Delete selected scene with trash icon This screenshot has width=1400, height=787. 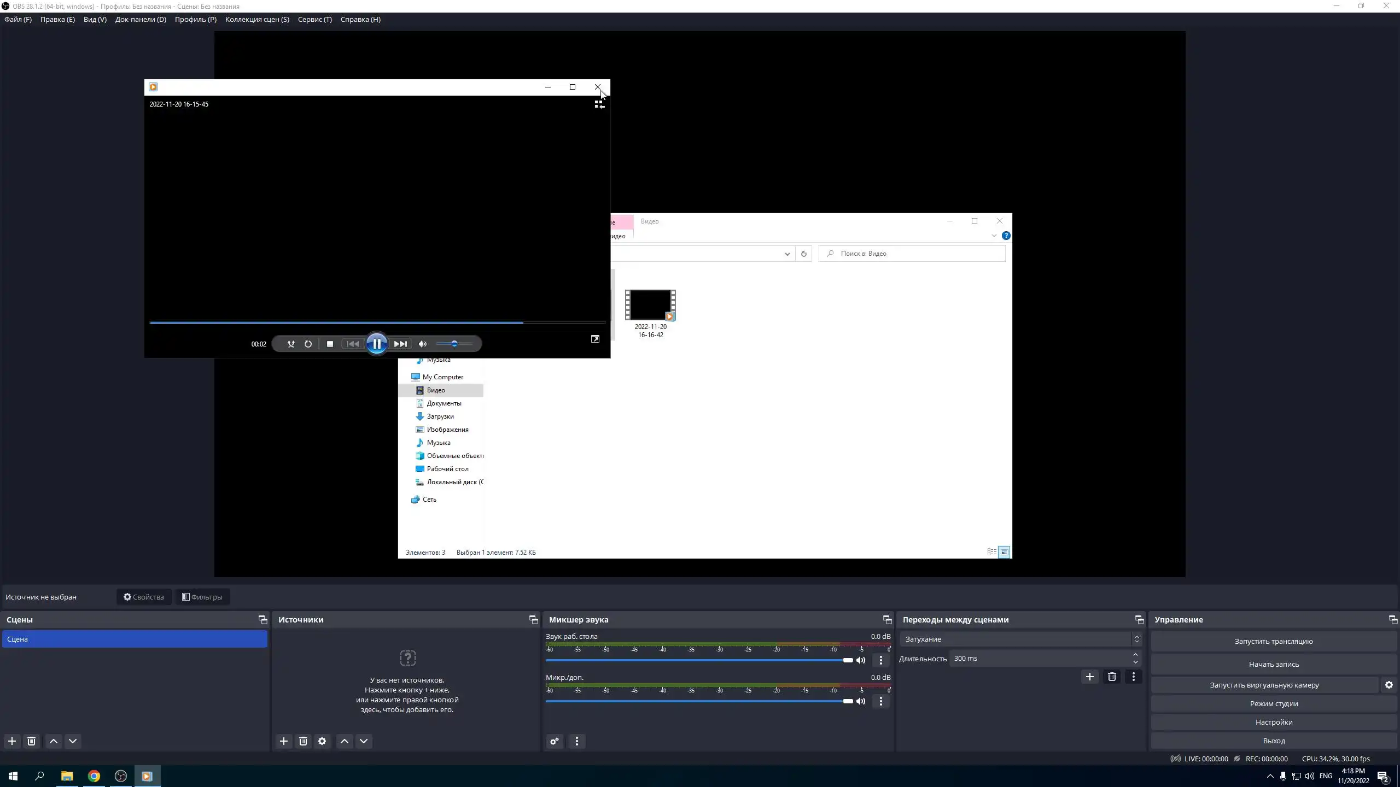coord(31,741)
